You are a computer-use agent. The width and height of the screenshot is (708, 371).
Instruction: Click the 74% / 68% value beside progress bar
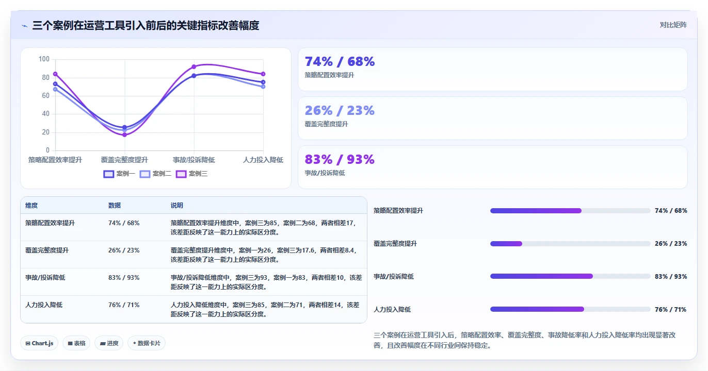671,211
